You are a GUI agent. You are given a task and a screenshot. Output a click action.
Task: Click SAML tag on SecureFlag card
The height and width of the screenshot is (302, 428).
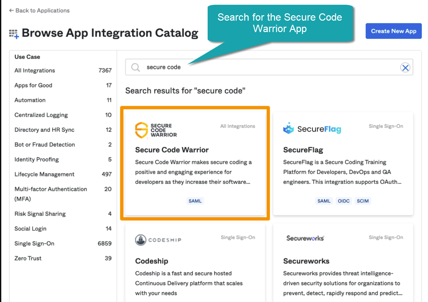pos(324,201)
